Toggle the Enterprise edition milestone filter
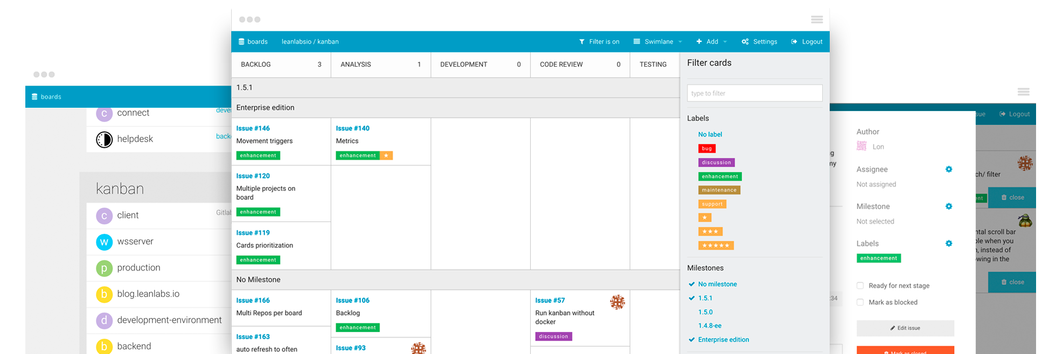This screenshot has height=354, width=1063. pos(723,340)
